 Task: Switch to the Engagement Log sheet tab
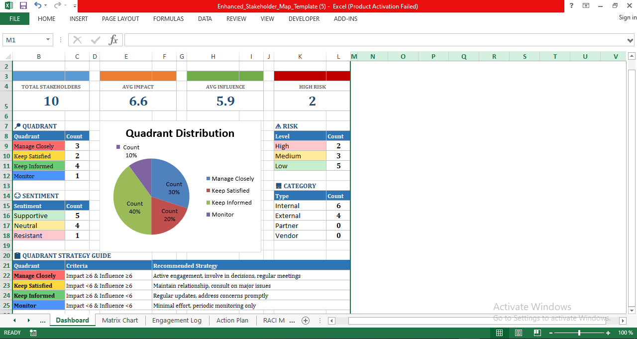click(177, 321)
